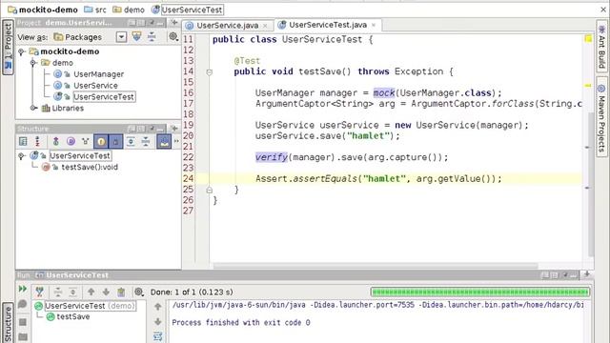Click console scroll down arrow
610x343 pixels.
[157, 321]
